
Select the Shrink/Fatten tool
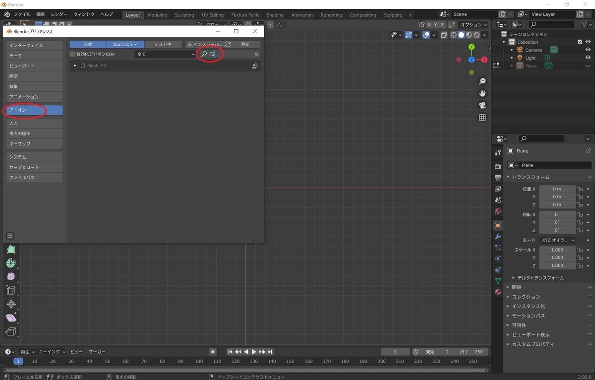point(11,304)
